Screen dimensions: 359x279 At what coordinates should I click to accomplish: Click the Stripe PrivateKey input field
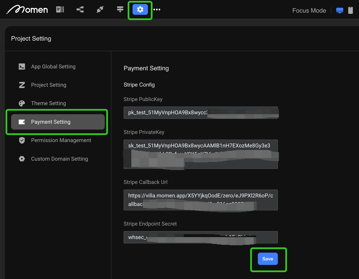coord(201,154)
